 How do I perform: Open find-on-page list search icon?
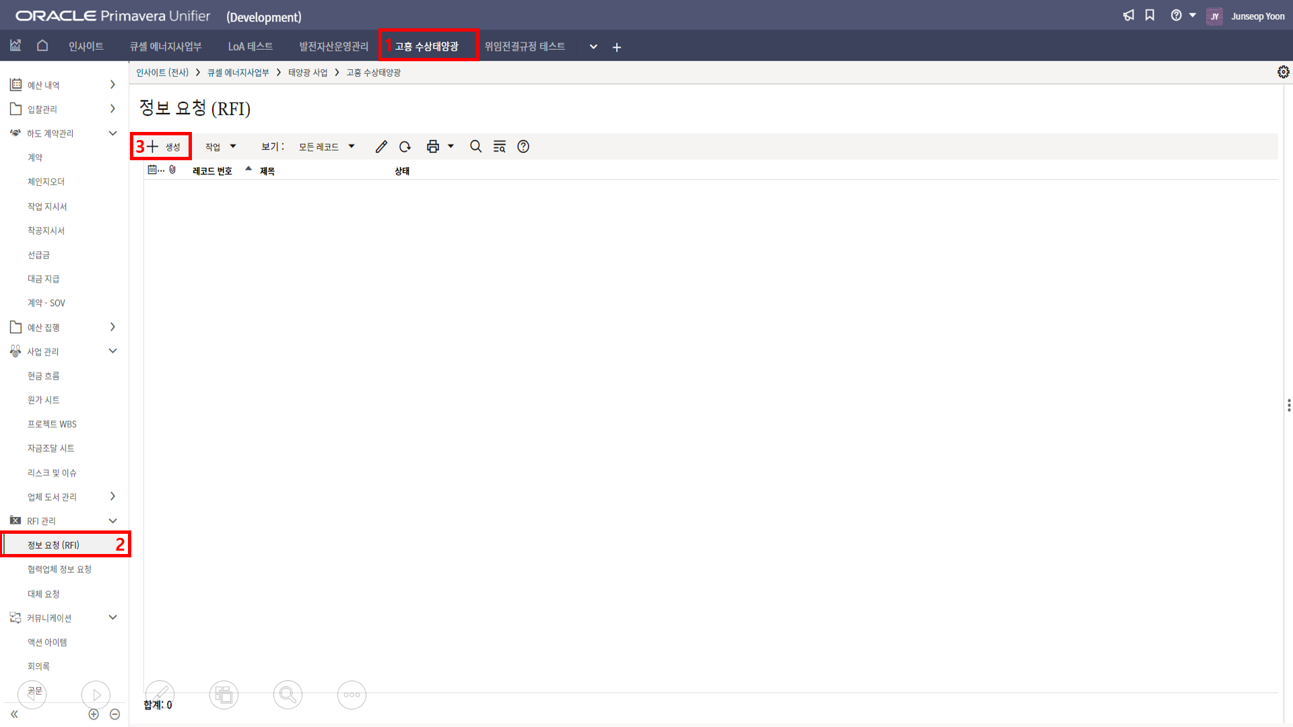click(499, 147)
